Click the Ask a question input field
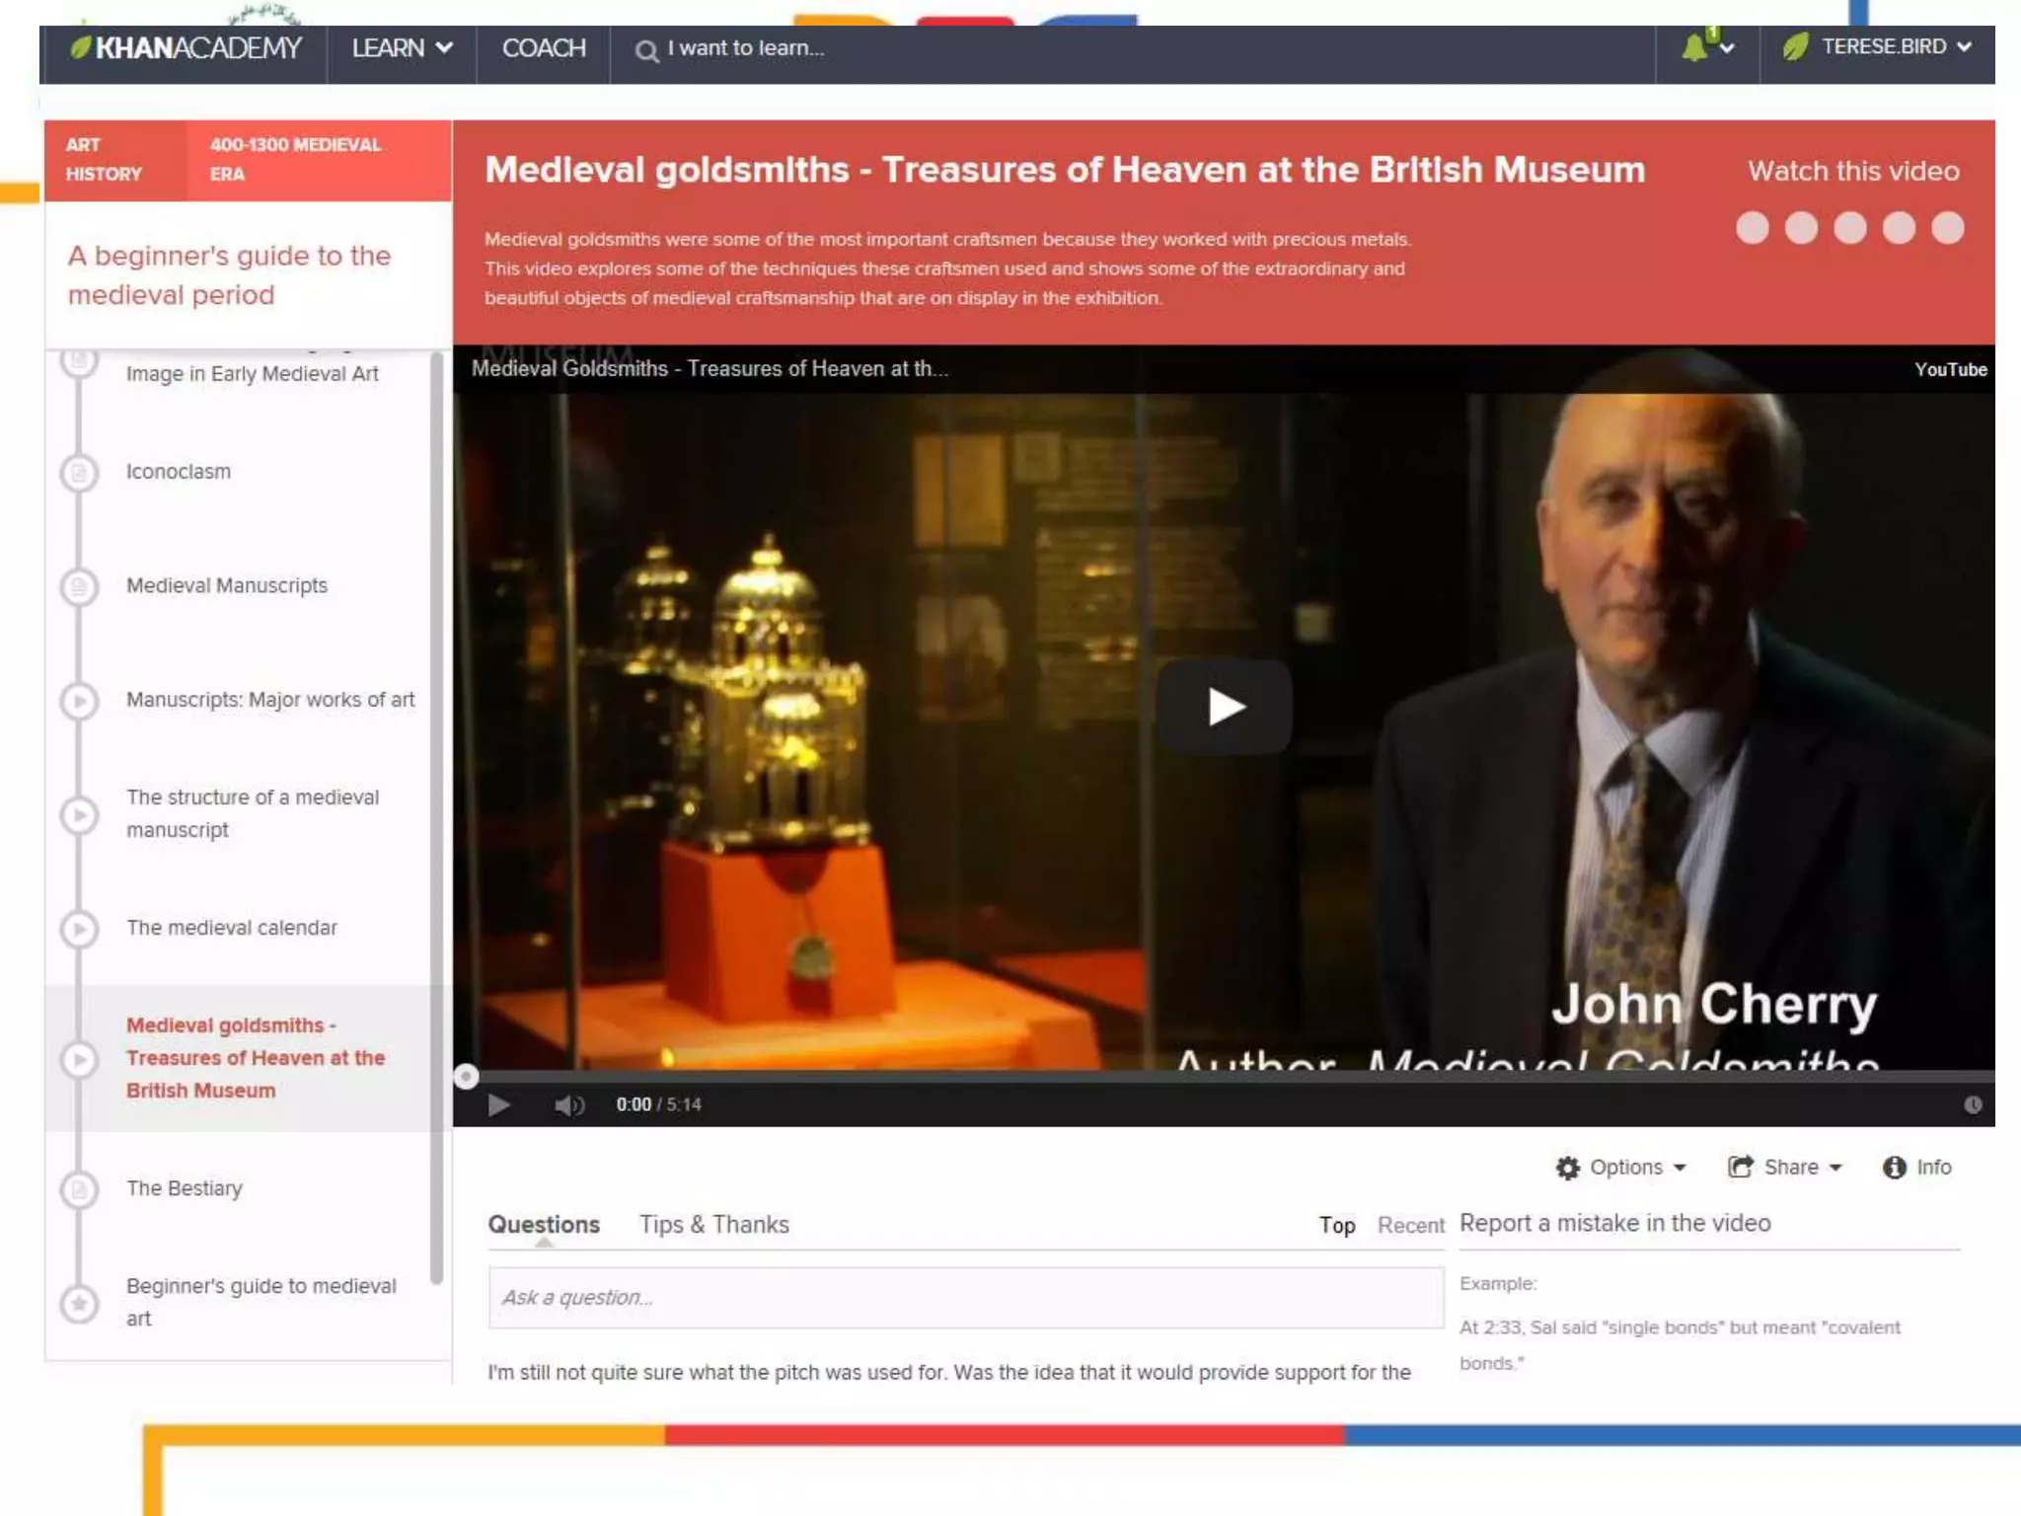The height and width of the screenshot is (1516, 2021). click(965, 1298)
